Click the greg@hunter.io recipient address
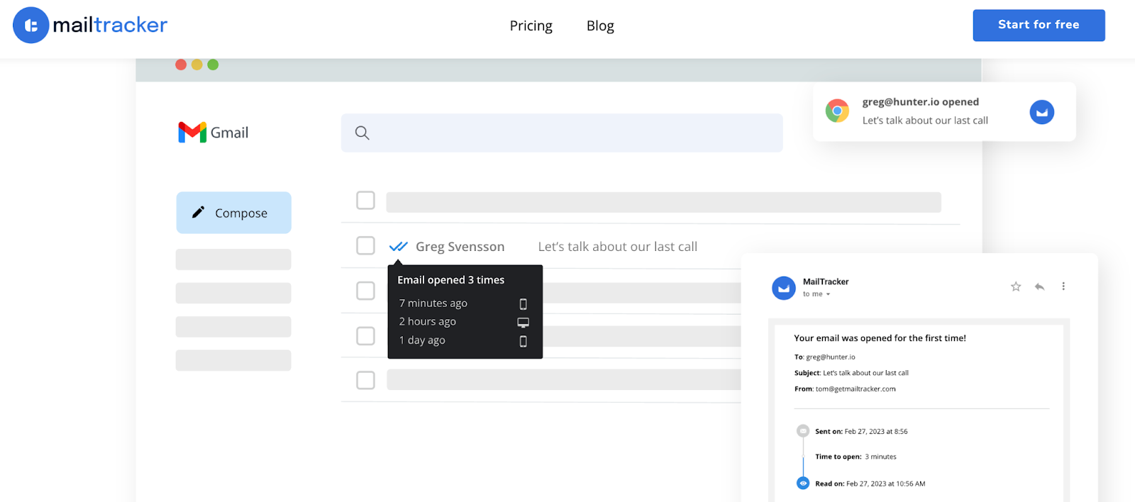 point(831,357)
